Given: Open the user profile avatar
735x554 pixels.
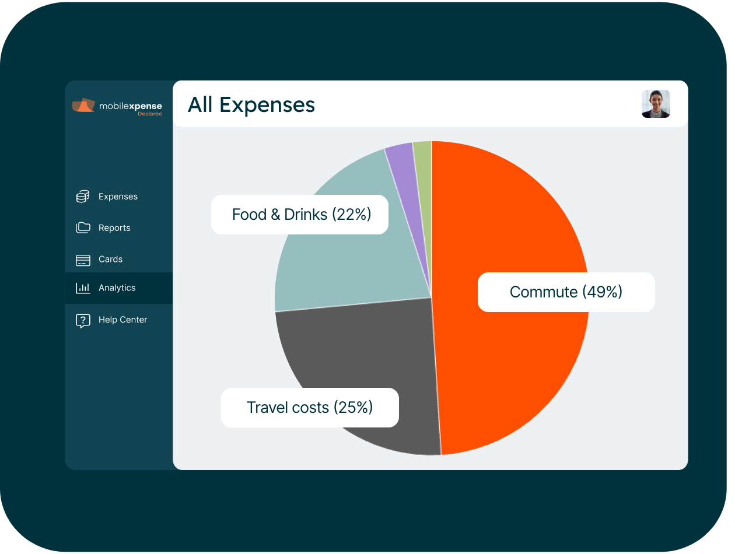Looking at the screenshot, I should point(656,104).
